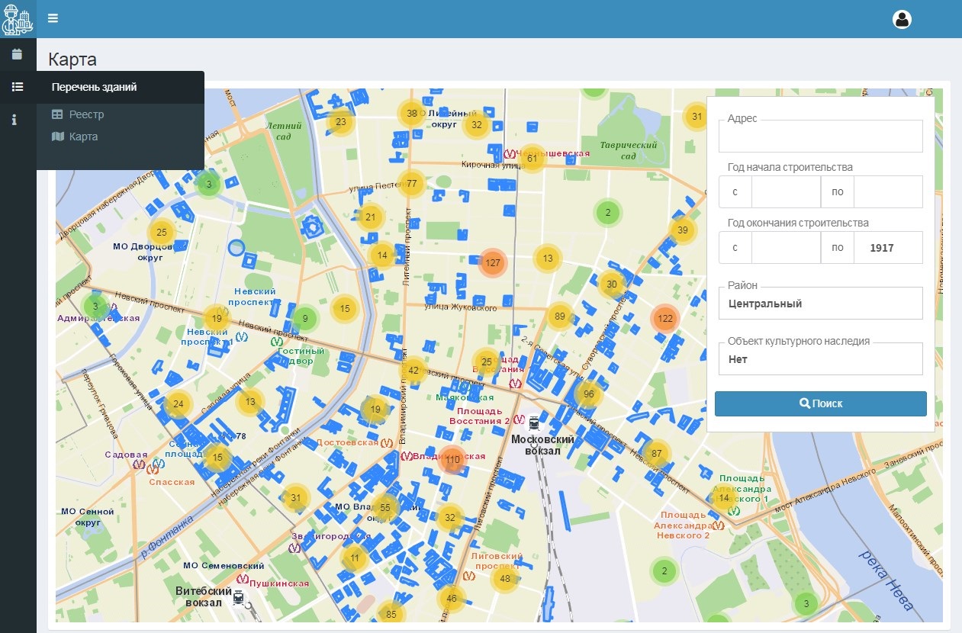The height and width of the screenshot is (633, 962).
Task: Open the user profile avatar icon
Action: pos(902,19)
